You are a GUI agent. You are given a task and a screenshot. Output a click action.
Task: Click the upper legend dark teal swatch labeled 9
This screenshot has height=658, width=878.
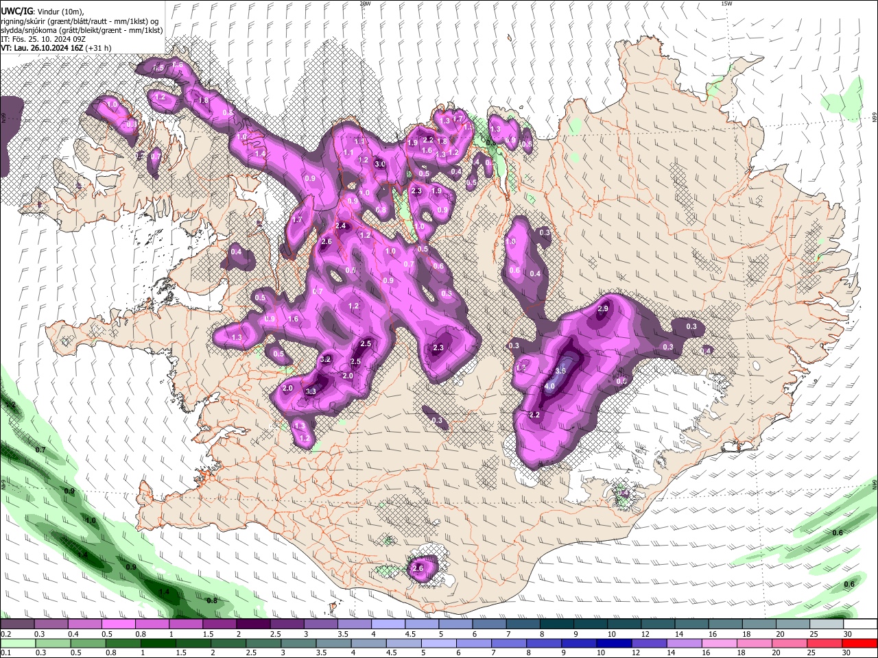tap(591, 624)
